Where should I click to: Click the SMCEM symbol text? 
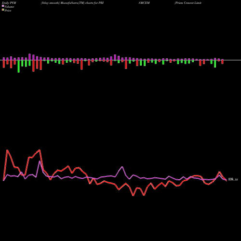[x=144, y=3]
